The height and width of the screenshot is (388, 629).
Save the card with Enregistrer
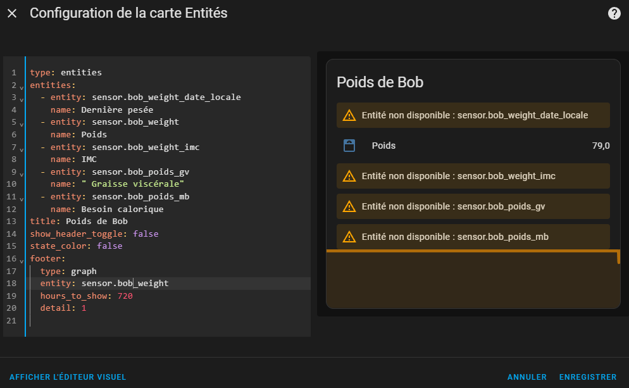tap(588, 377)
